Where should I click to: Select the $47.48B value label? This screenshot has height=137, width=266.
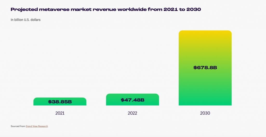132,100
